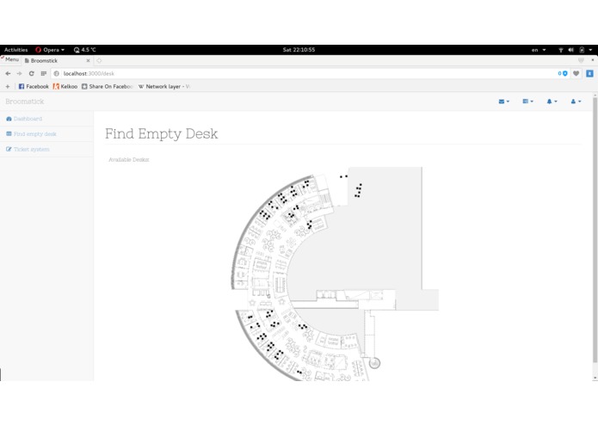Open the Kelkoo bookmark
Image resolution: width=598 pixels, height=425 pixels.
click(65, 87)
